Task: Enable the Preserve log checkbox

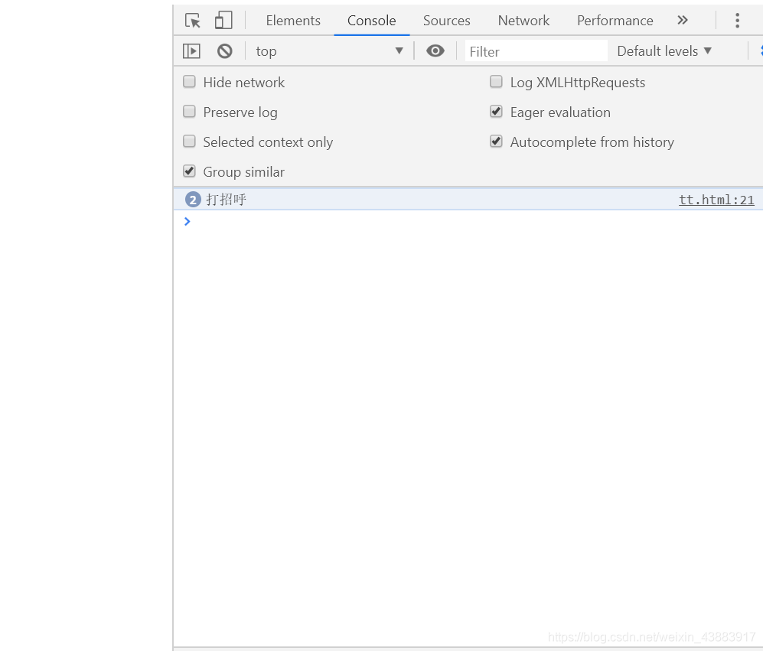Action: tap(189, 112)
